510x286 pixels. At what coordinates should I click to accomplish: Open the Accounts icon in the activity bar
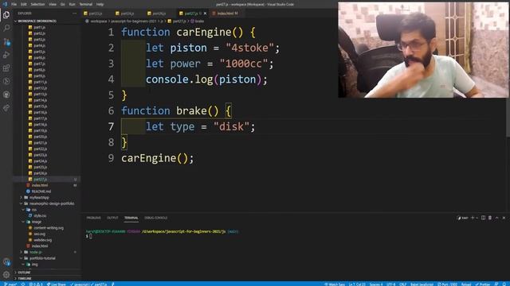(6, 261)
